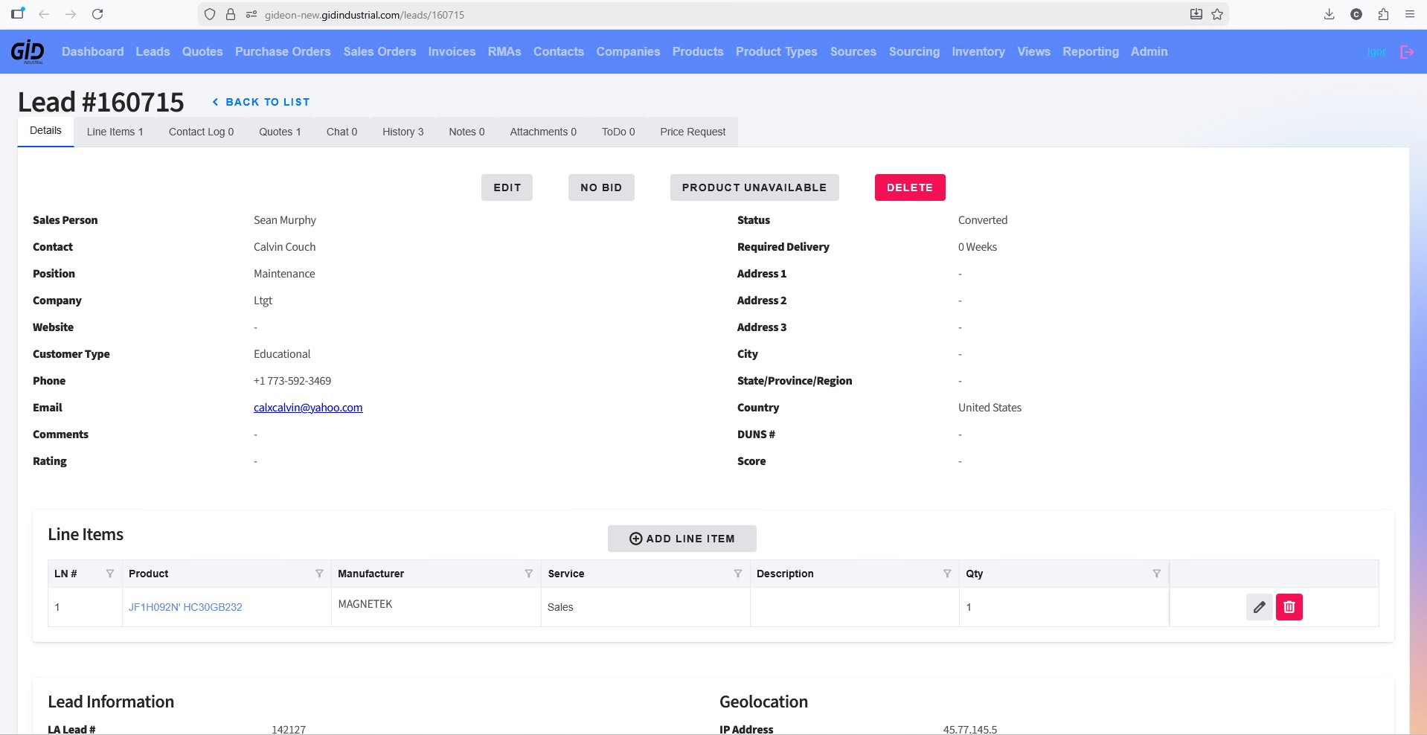Switch to the Price Request tab
The height and width of the screenshot is (735, 1427).
tap(693, 132)
